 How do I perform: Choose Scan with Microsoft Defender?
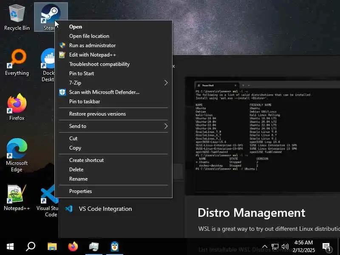[x=113, y=92]
